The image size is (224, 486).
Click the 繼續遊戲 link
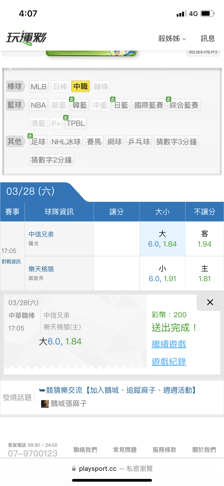(x=169, y=344)
